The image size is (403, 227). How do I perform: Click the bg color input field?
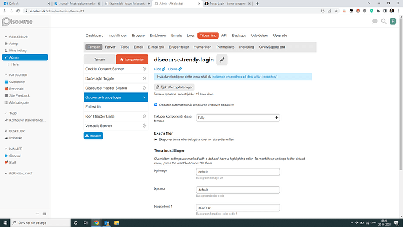[238, 190]
